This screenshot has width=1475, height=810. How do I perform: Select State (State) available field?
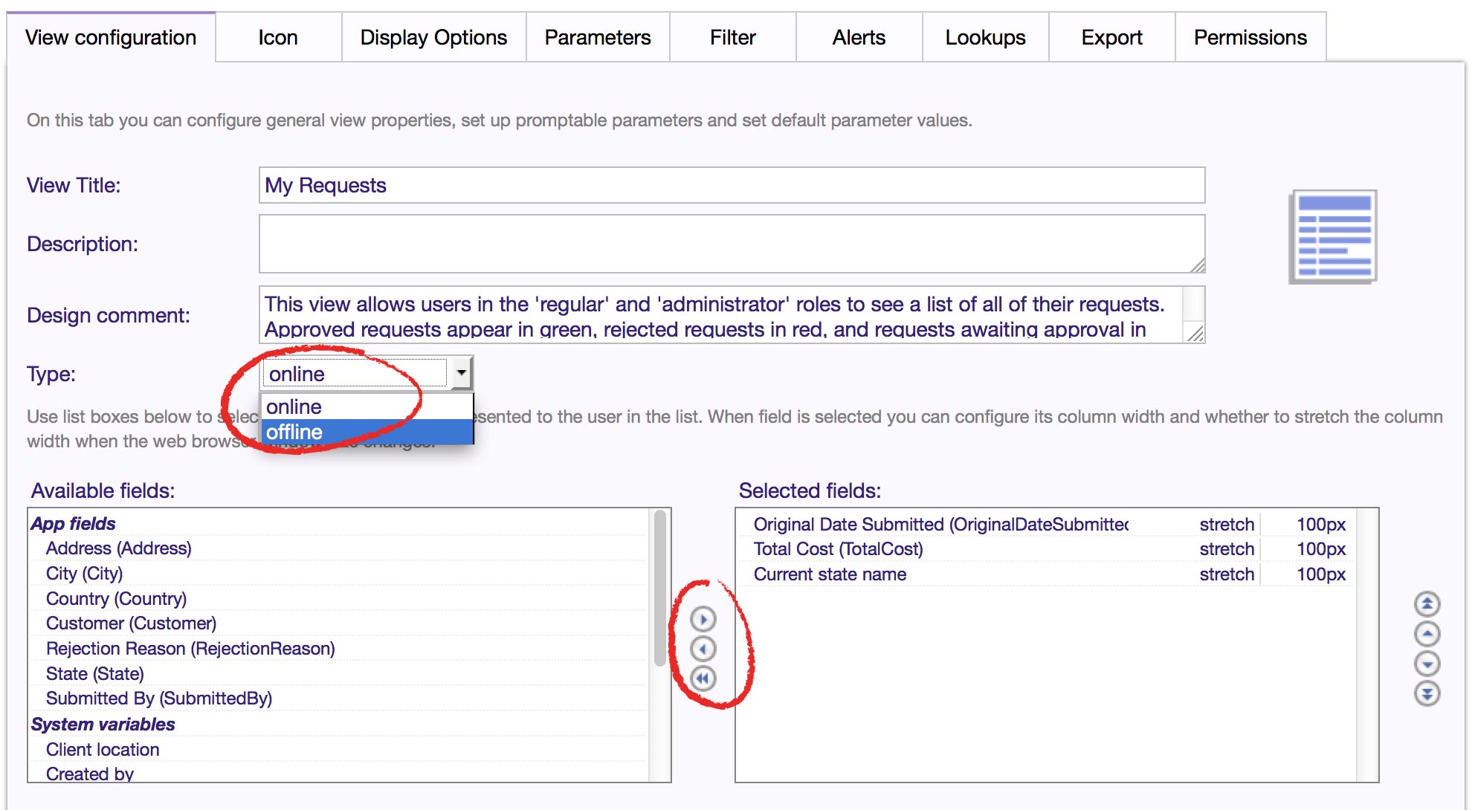338,674
